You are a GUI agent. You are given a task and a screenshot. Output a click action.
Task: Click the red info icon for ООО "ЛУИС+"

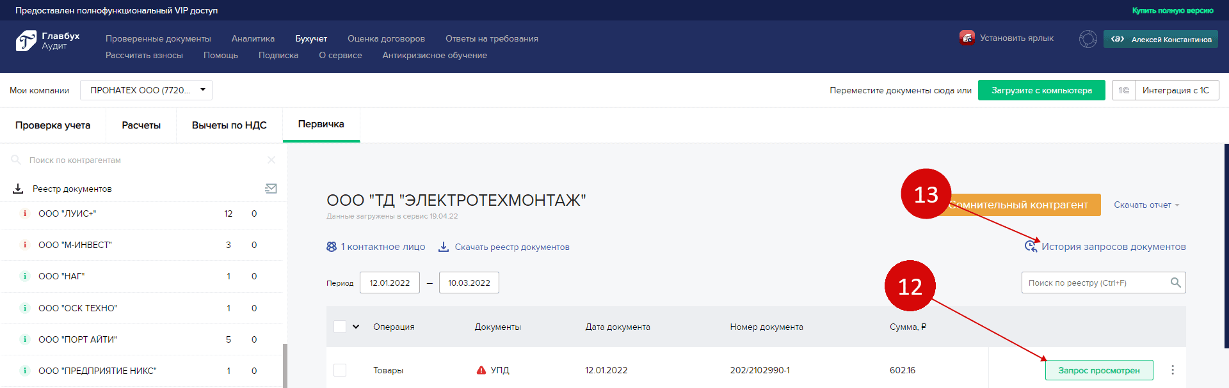pos(25,213)
